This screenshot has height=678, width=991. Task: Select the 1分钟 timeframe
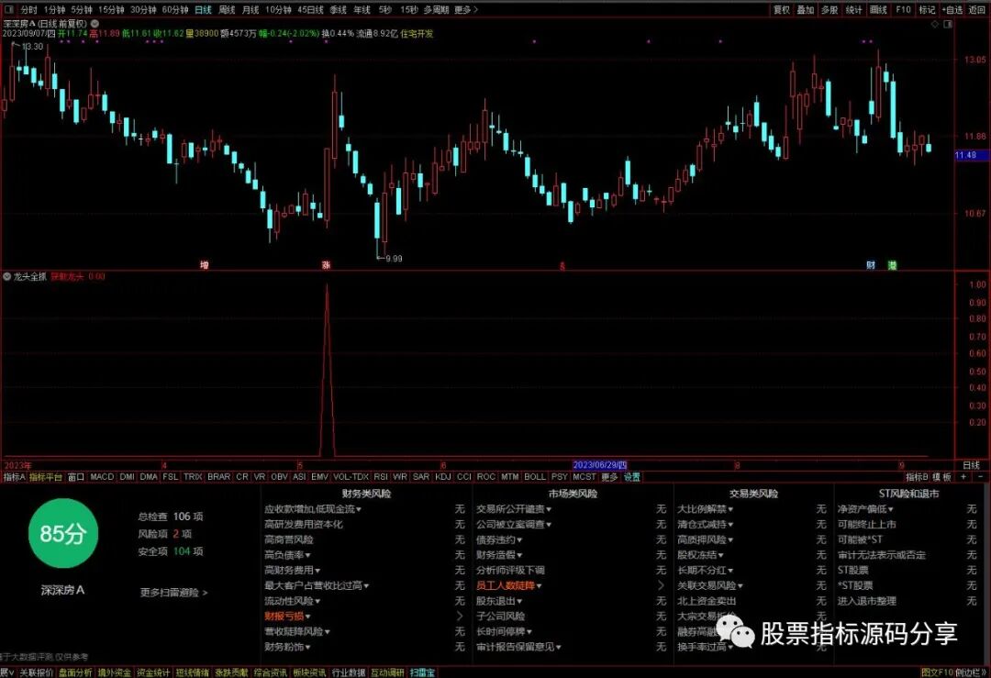(x=54, y=9)
